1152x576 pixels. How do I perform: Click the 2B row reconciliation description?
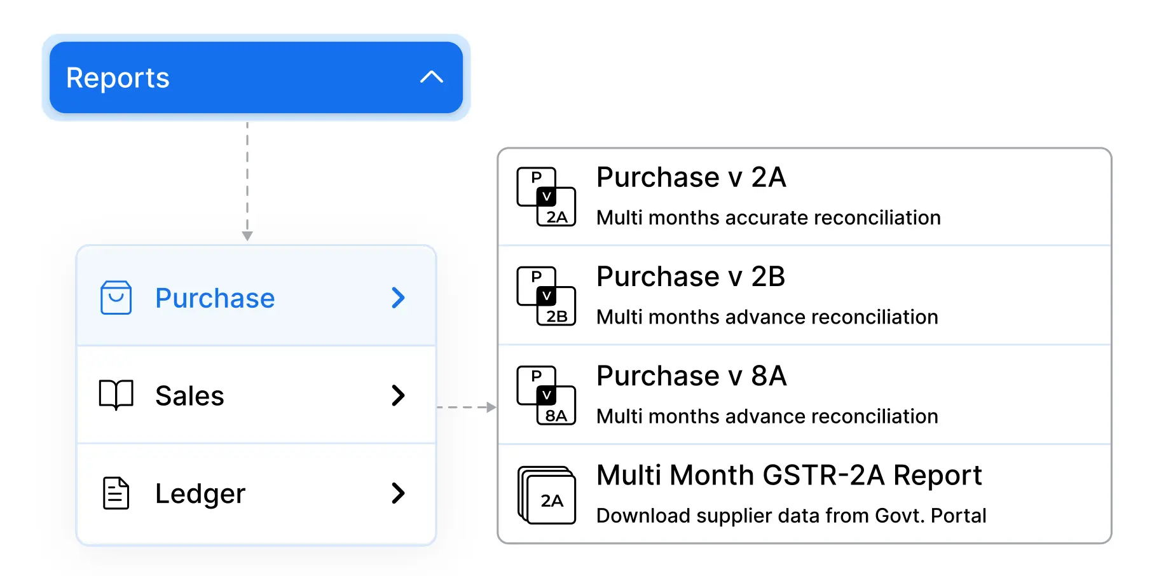tap(767, 317)
